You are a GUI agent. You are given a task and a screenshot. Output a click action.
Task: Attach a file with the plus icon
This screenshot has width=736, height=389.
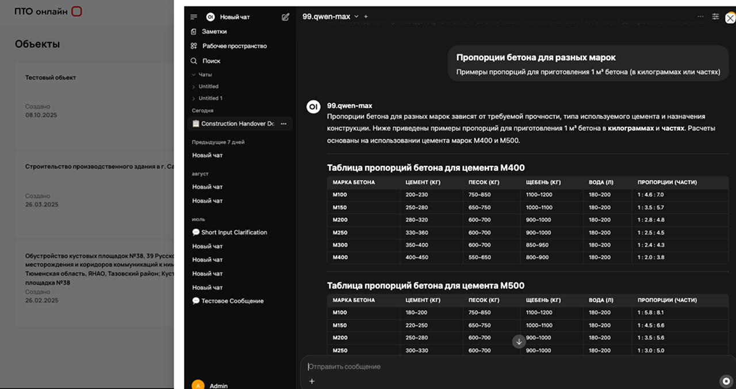point(311,380)
